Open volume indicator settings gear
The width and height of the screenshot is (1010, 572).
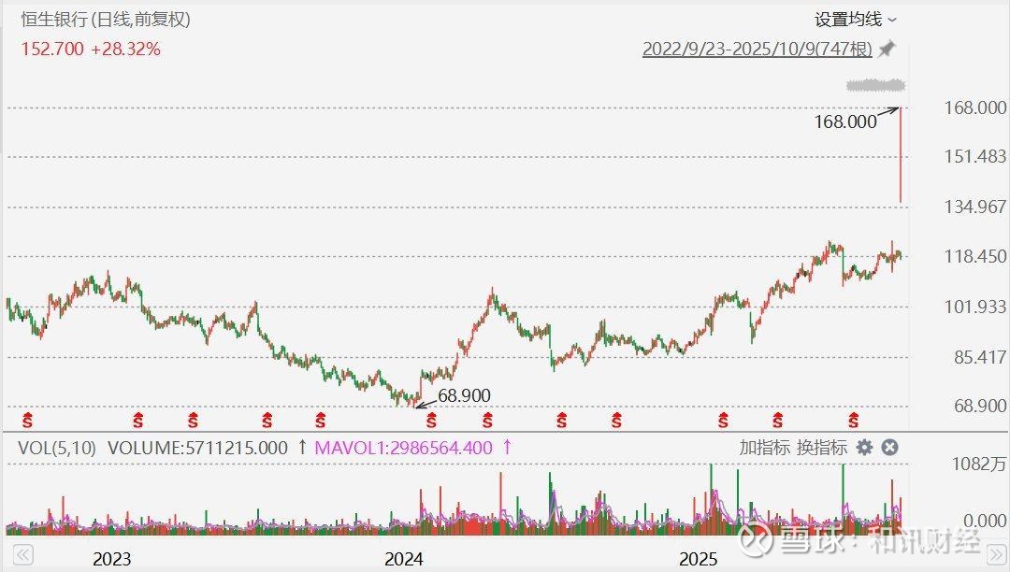point(864,447)
